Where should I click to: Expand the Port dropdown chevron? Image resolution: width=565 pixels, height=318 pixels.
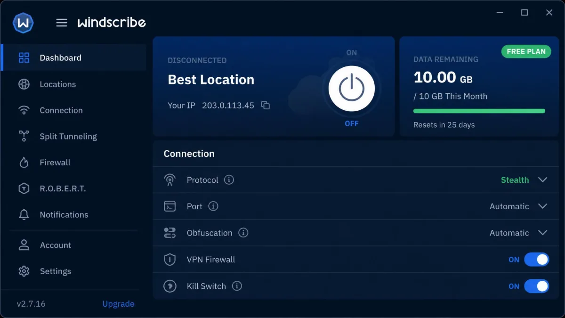543,206
